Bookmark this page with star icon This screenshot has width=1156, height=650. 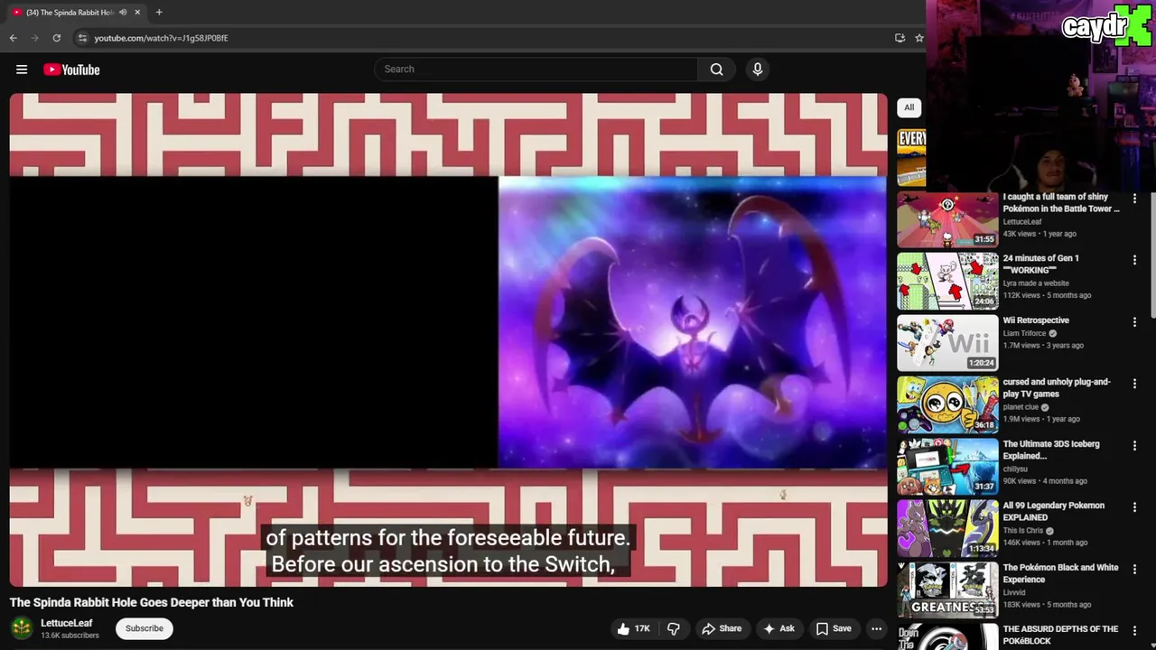point(919,38)
